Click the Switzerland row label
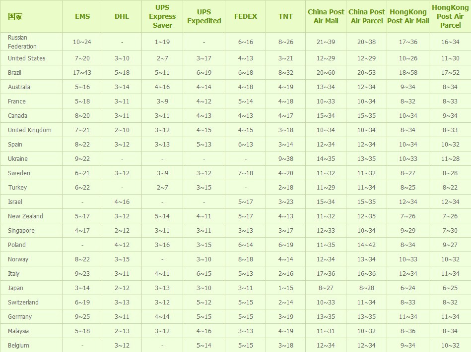Image resolution: width=471 pixels, height=352 pixels. coord(23,302)
